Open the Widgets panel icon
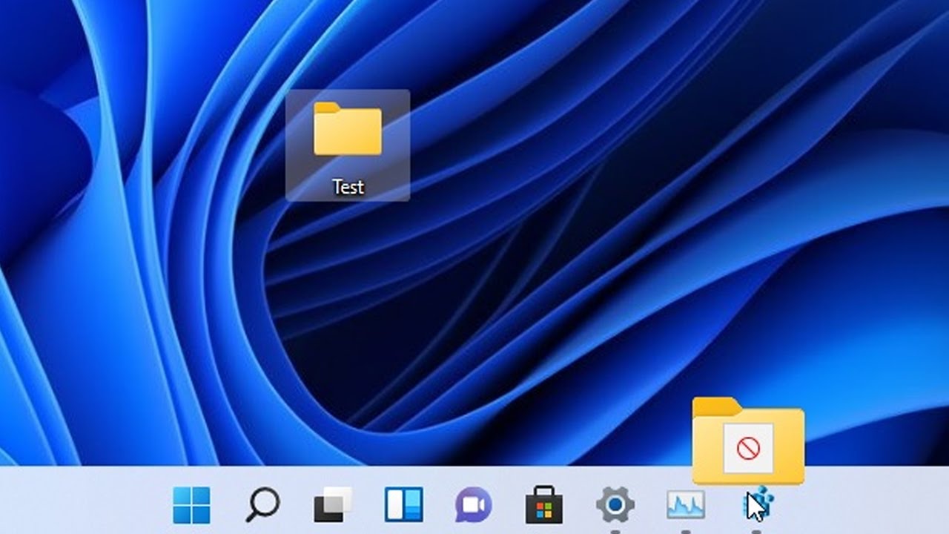 [x=403, y=505]
